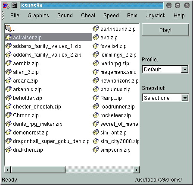The width and height of the screenshot is (193, 185).
Task: Open the Help menu
Action: coord(179,16)
